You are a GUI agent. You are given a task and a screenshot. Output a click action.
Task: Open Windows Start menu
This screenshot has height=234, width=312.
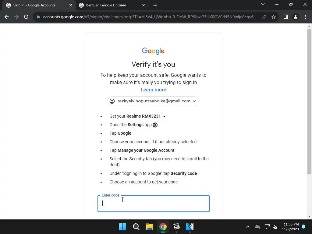pos(122,227)
